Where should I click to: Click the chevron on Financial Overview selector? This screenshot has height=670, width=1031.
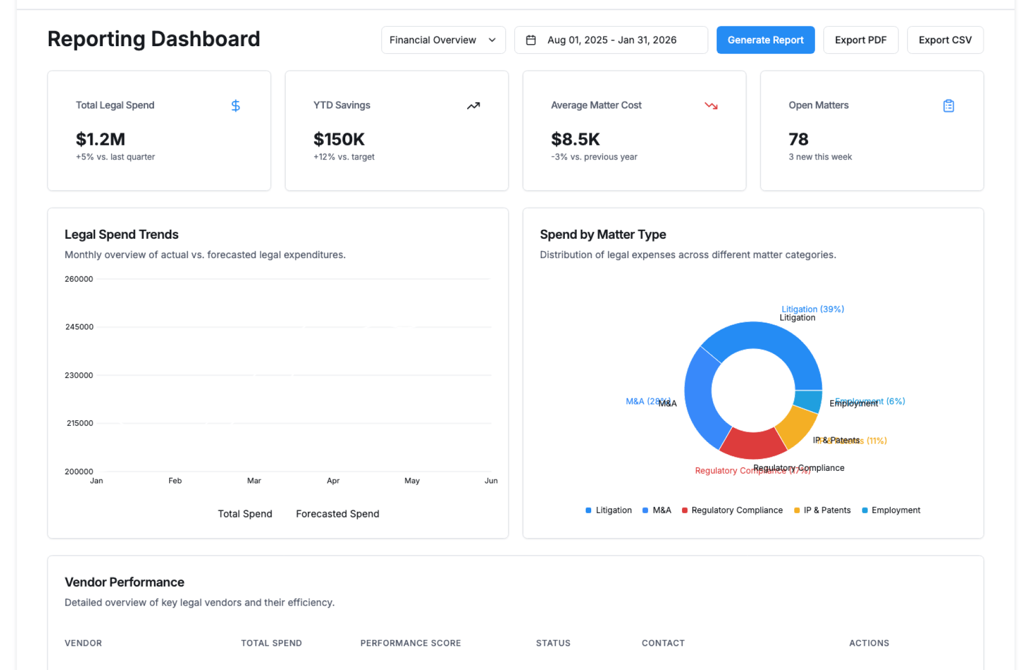pos(492,40)
